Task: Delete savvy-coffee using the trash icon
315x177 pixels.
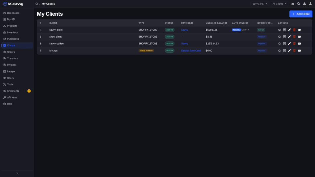Action: point(294,43)
